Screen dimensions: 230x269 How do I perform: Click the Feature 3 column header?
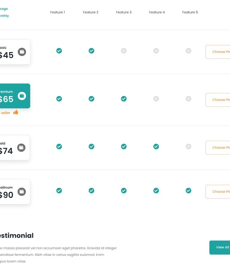point(124,12)
